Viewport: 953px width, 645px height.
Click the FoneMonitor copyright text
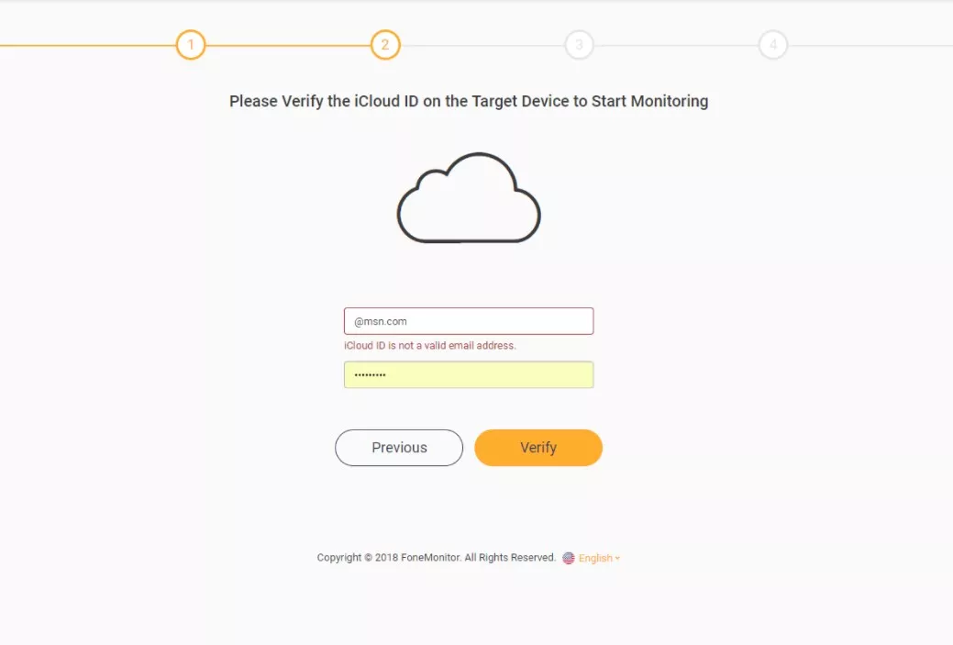pos(437,558)
